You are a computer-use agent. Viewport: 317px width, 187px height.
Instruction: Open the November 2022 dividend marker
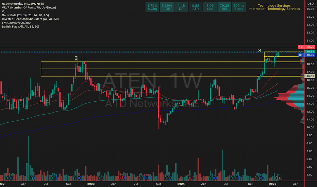coord(79,178)
